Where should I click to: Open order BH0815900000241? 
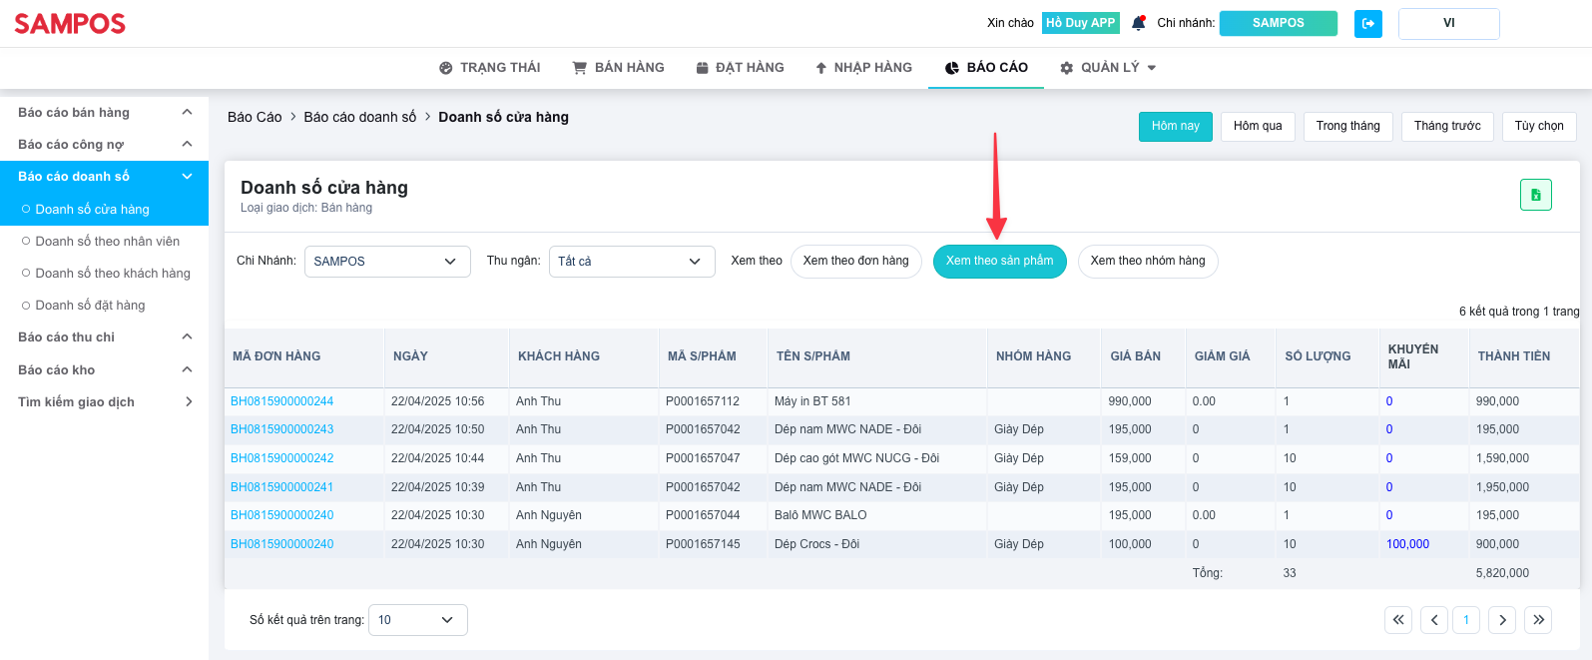(x=281, y=487)
